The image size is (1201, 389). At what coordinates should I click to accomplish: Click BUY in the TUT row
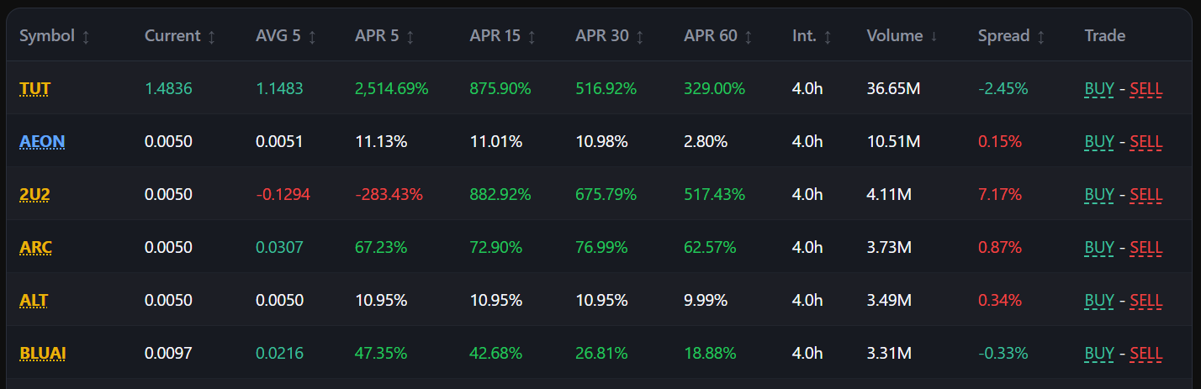(1099, 88)
